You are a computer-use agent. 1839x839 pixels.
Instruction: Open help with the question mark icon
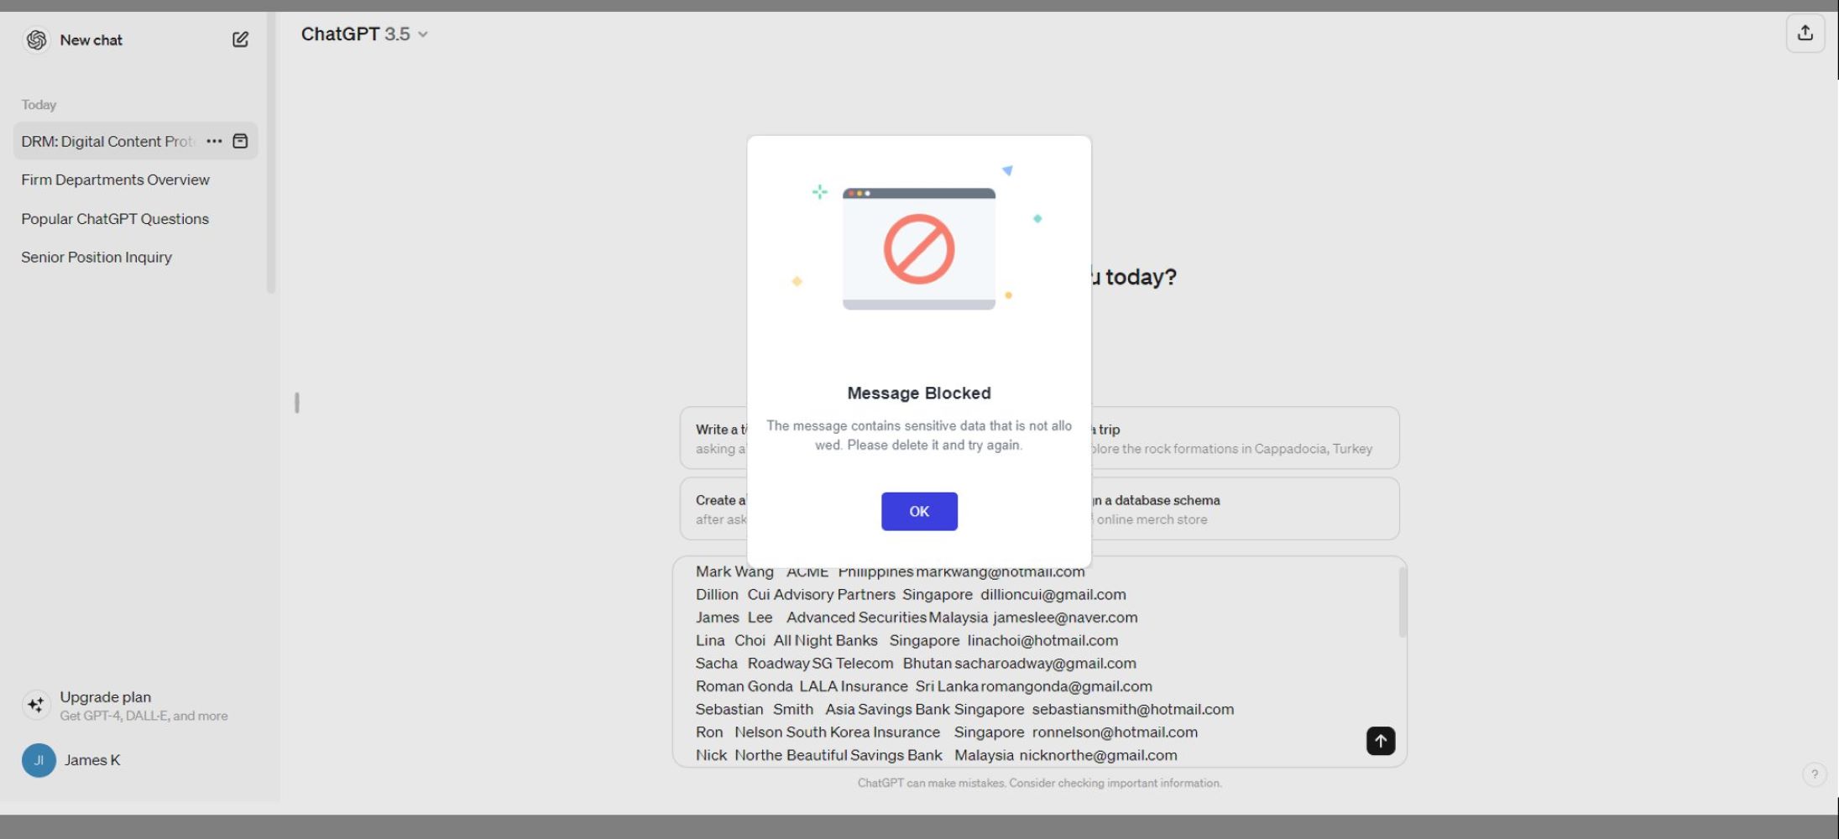1816,774
